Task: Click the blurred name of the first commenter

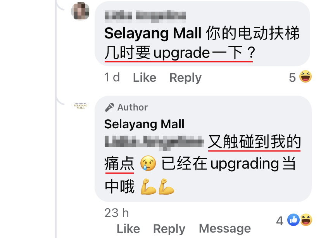Action: [145, 16]
